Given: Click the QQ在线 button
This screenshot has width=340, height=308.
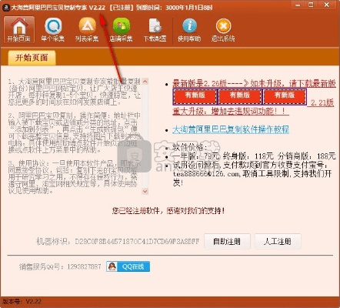Looking at the screenshot, I should tap(128, 266).
